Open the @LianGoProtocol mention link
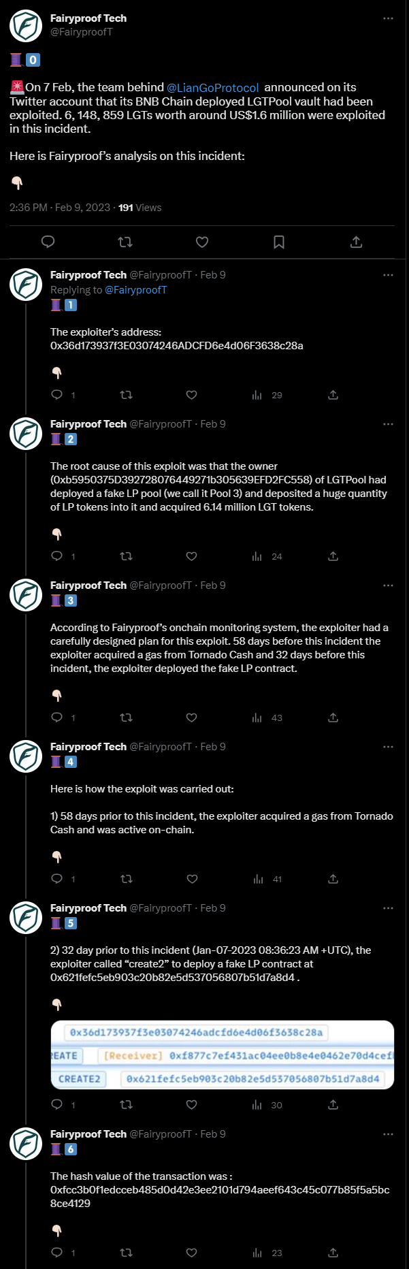Screen dimensions: 409x1269 click(213, 88)
